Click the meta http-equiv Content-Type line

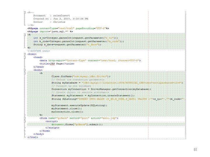[x=90, y=60]
